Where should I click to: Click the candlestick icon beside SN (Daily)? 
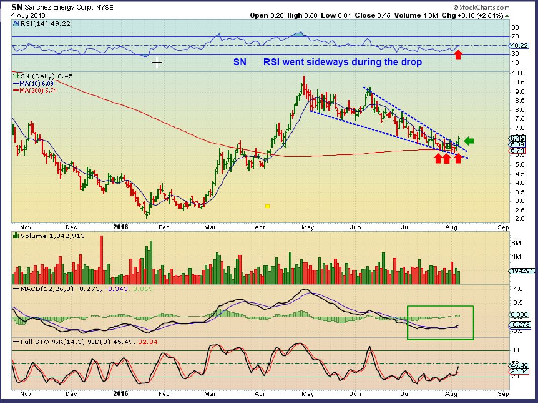click(x=16, y=76)
